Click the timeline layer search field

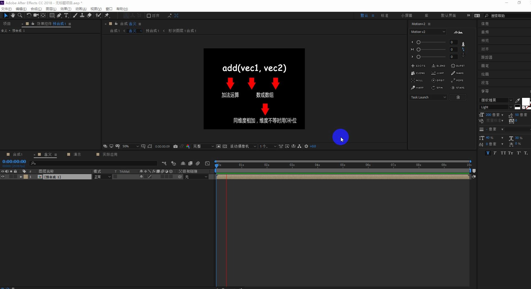pyautogui.click(x=93, y=163)
